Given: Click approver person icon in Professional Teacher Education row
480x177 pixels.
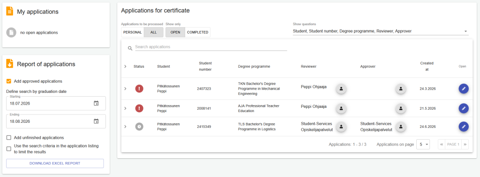Looking at the screenshot, I should pos(401,108).
